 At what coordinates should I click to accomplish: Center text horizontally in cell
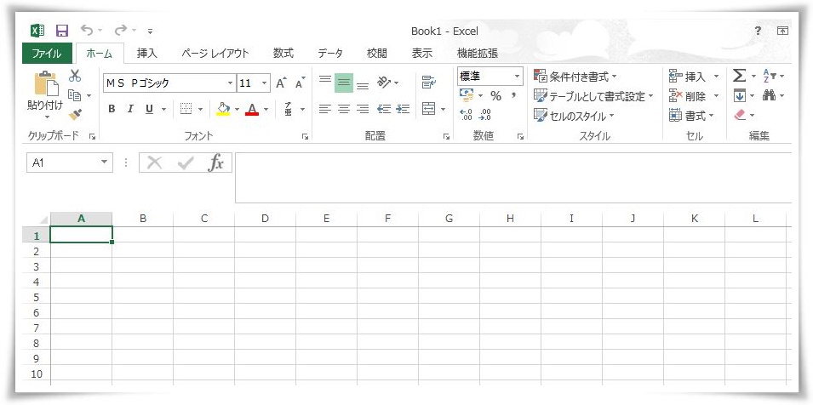[344, 109]
